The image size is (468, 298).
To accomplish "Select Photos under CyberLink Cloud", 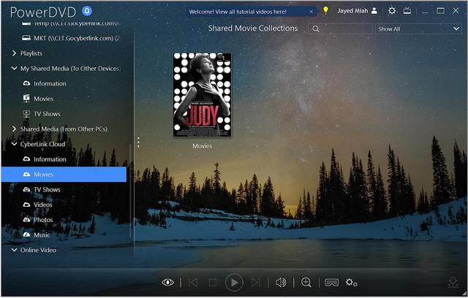I will point(43,220).
